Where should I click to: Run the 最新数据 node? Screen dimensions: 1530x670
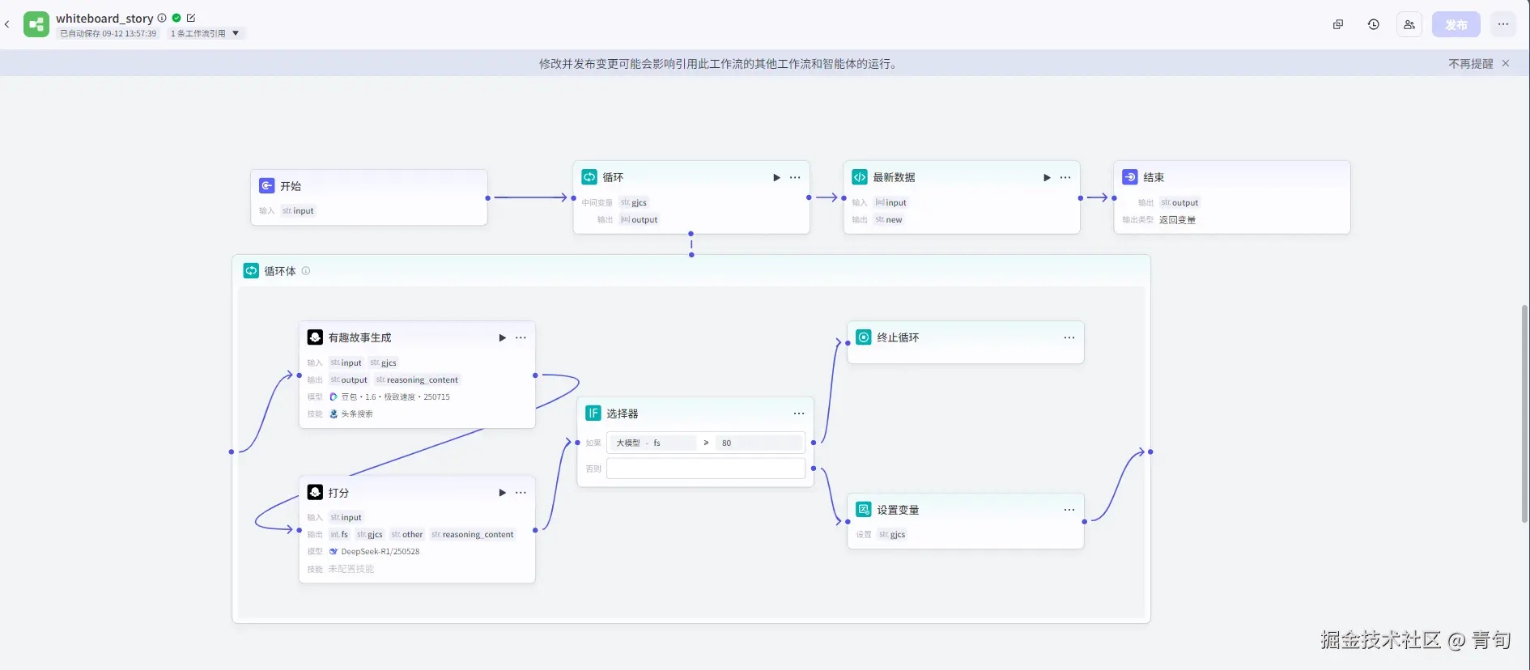click(1047, 177)
